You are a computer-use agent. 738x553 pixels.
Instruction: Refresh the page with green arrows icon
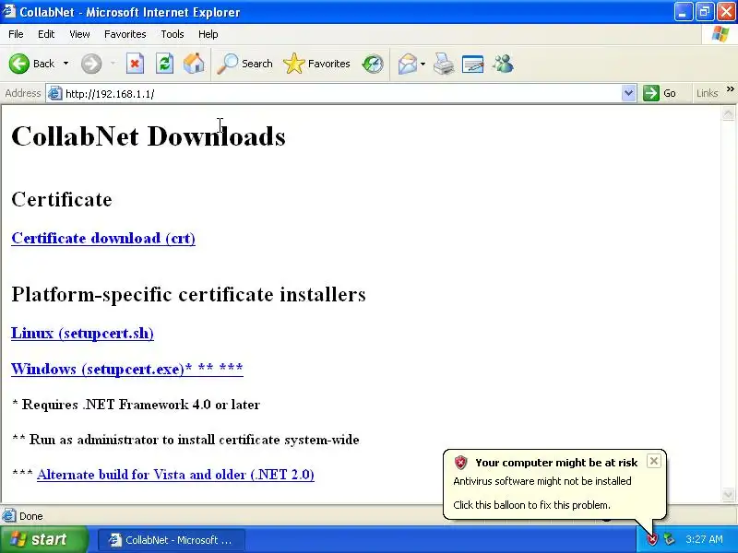[165, 64]
